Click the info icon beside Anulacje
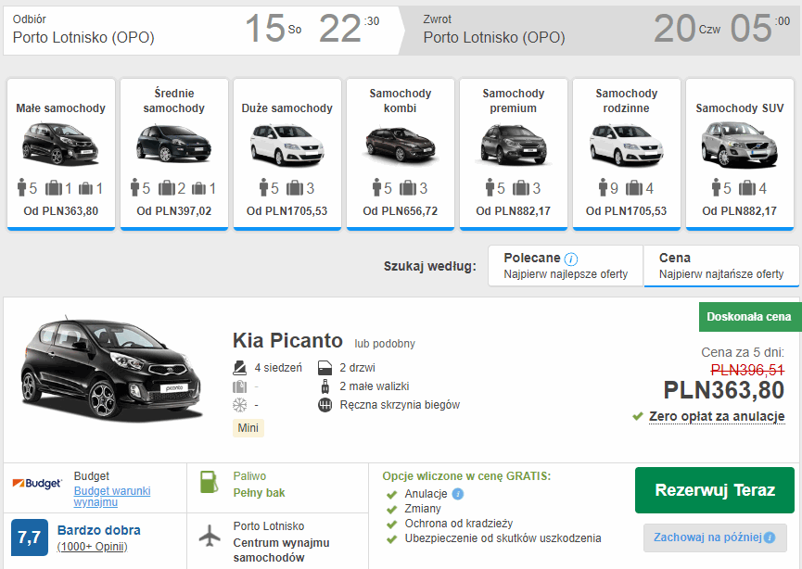Viewport: 802px width, 569px height. tap(458, 494)
